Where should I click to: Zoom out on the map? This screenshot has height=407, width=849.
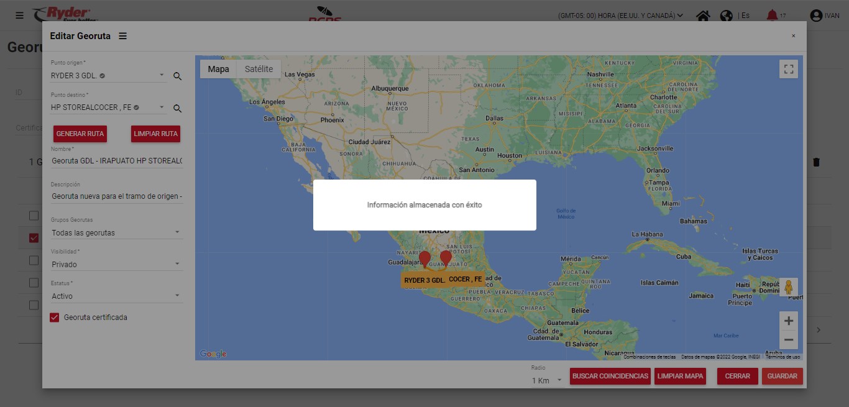[789, 340]
